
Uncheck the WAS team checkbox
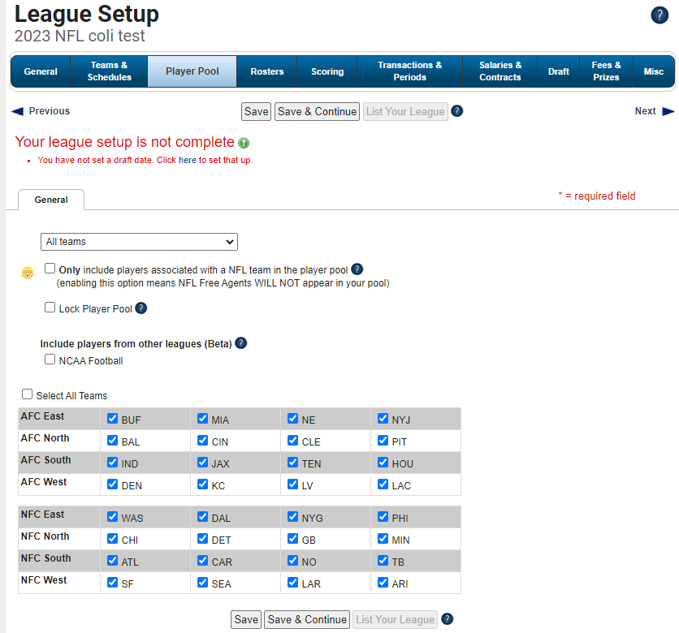[113, 517]
